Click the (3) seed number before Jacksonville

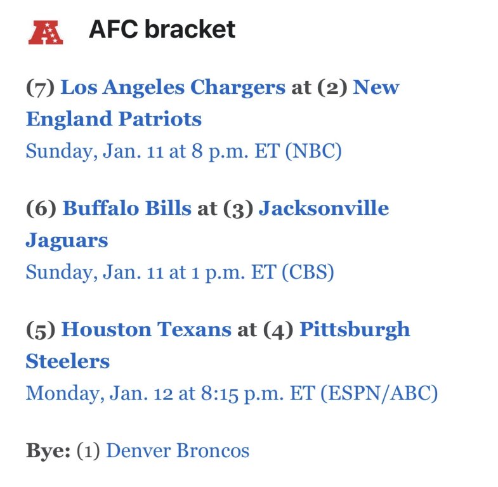[x=239, y=208]
